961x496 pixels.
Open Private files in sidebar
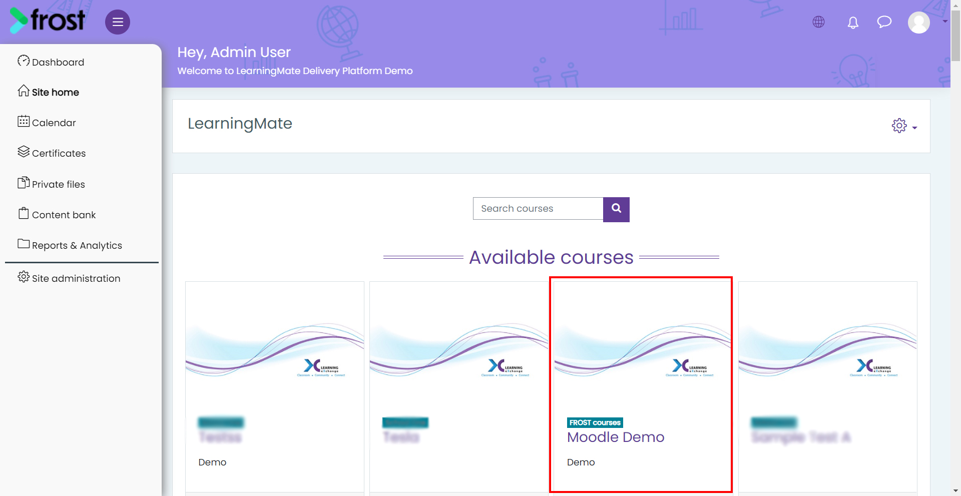point(52,184)
